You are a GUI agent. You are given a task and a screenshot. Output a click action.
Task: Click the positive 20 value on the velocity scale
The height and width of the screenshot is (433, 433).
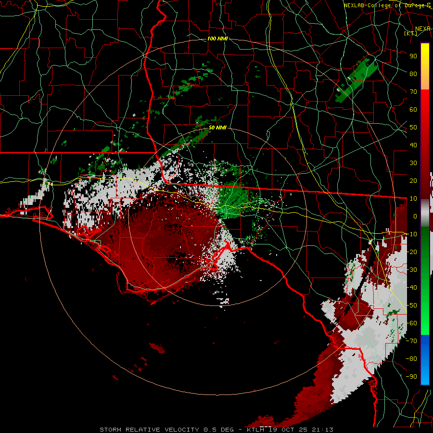tap(413, 180)
